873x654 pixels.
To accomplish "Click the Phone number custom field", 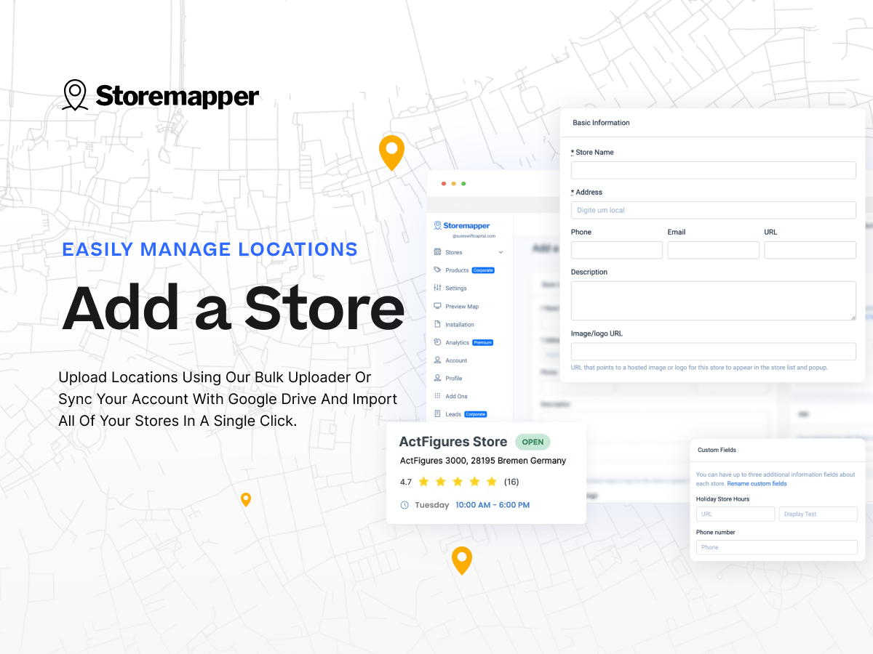I will 777,547.
